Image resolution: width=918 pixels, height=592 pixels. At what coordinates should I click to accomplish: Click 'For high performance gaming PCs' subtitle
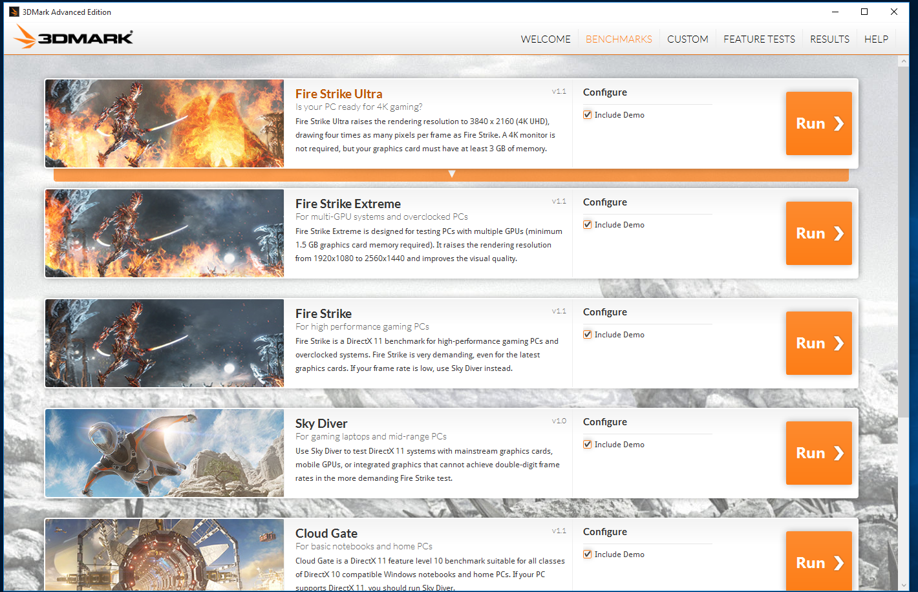click(x=362, y=327)
